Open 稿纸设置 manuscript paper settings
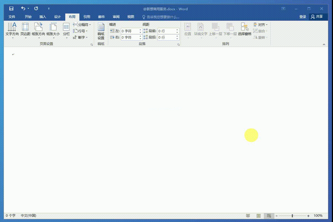 pos(101,31)
